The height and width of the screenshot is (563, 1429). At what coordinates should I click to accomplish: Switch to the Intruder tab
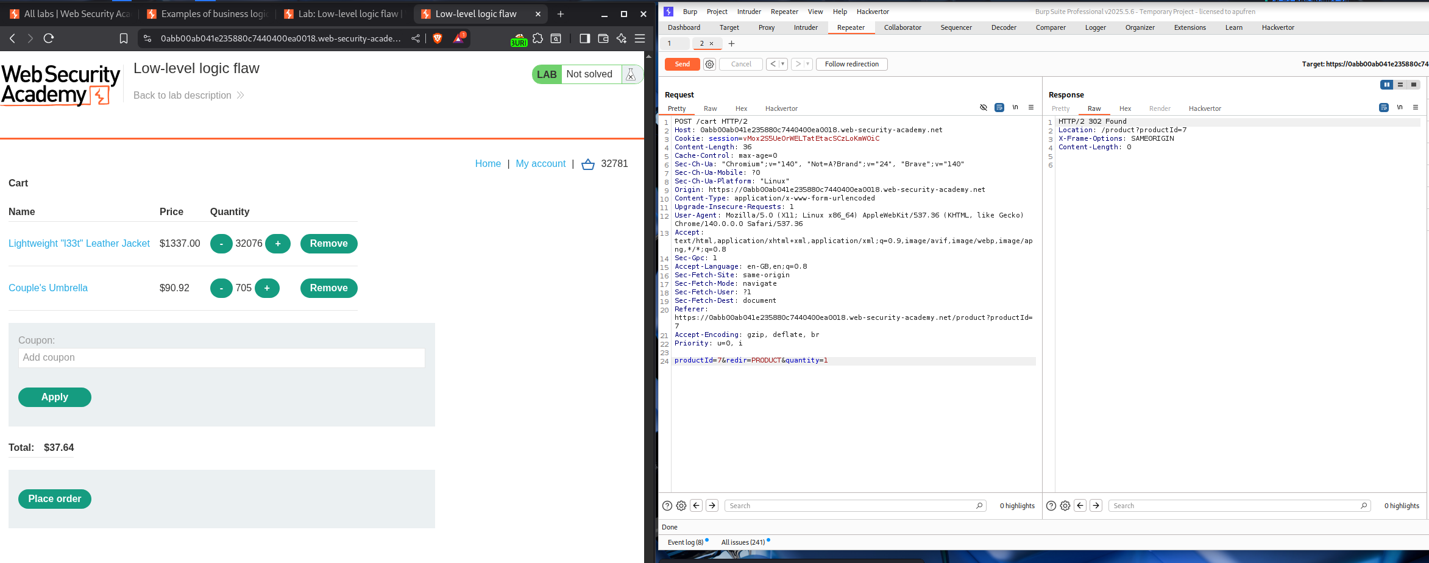pos(805,27)
